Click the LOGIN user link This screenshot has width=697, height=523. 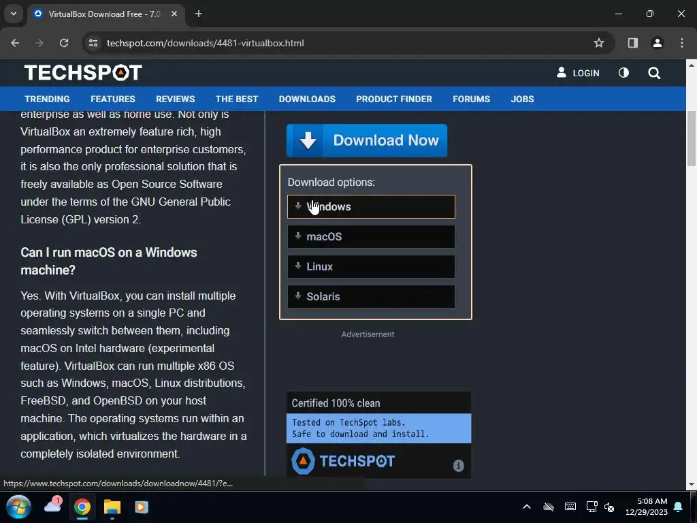point(578,73)
